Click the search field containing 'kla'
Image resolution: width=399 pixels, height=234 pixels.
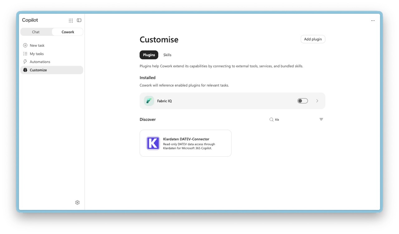pyautogui.click(x=292, y=119)
